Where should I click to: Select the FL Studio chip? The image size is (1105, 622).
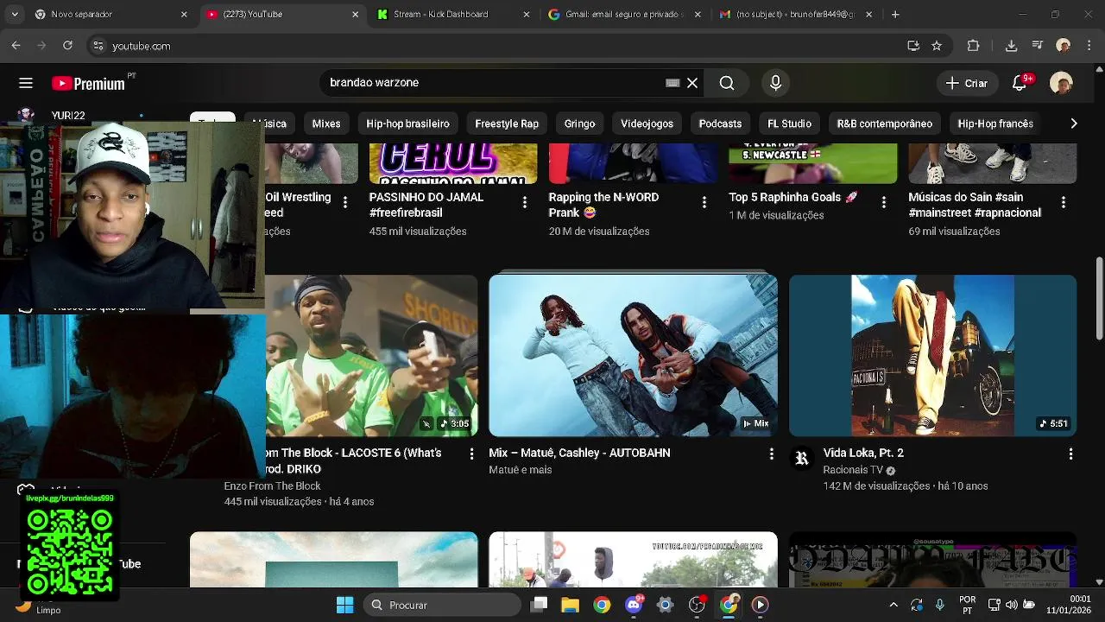[789, 124]
